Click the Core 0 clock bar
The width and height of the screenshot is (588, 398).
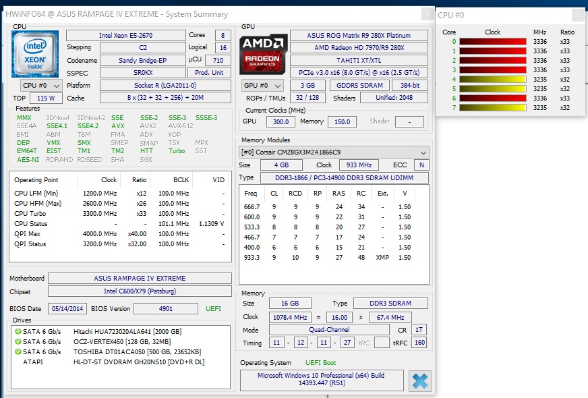tap(492, 42)
